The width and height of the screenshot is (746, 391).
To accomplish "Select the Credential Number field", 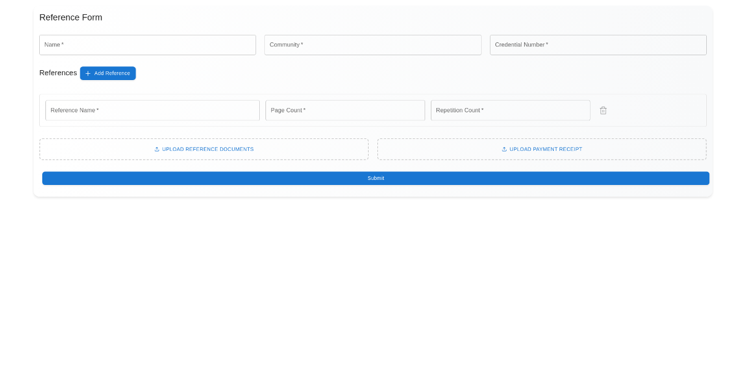I will click(598, 45).
